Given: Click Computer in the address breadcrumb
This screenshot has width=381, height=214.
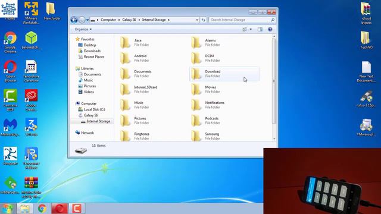Looking at the screenshot, I should point(108,20).
